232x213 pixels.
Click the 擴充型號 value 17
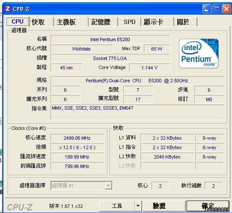click(138, 99)
